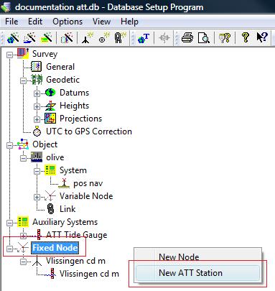The height and width of the screenshot is (291, 275).
Task: Click the new node toolbar icon
Action: coord(87,38)
